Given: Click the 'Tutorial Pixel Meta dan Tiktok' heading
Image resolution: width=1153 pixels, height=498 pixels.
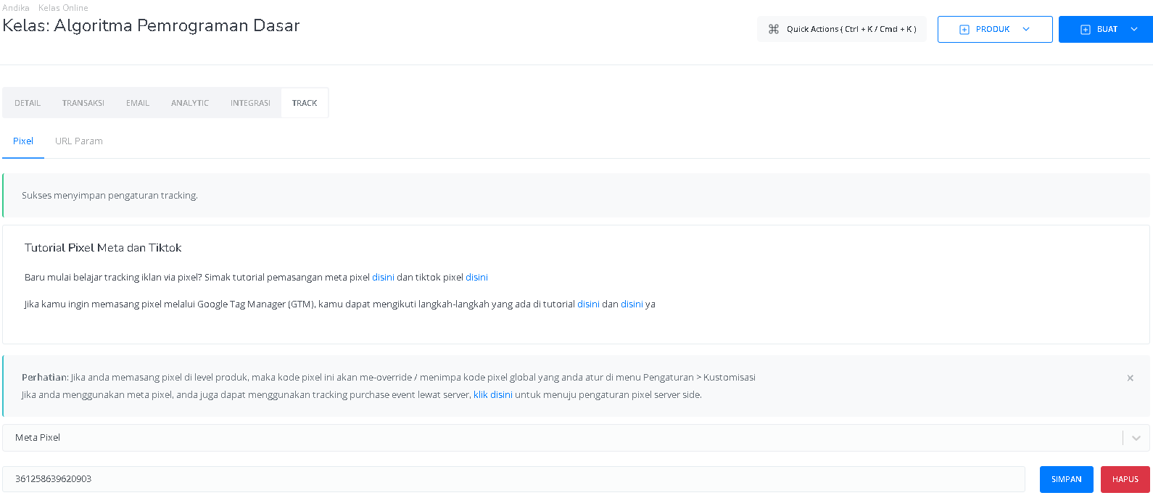Looking at the screenshot, I should point(103,248).
